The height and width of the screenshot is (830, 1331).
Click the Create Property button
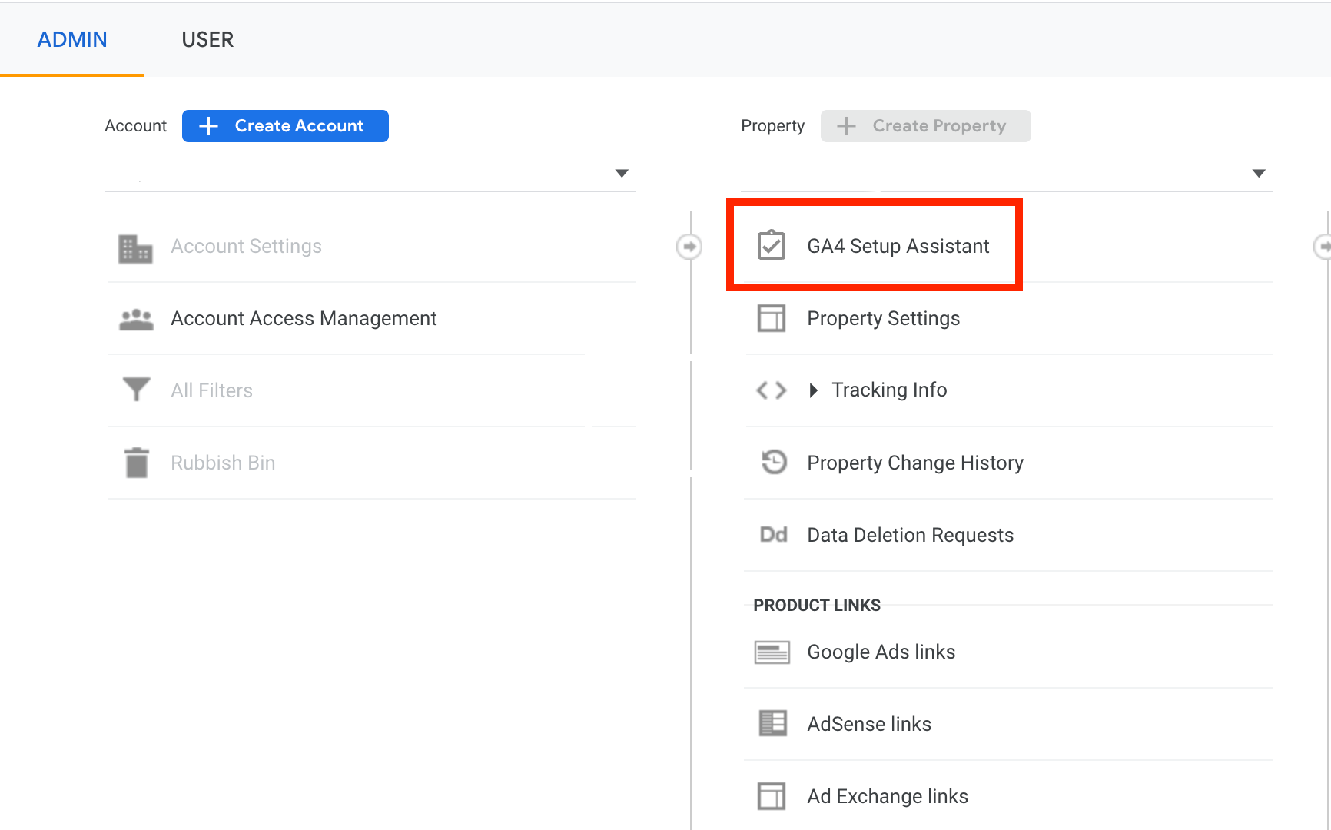[925, 125]
